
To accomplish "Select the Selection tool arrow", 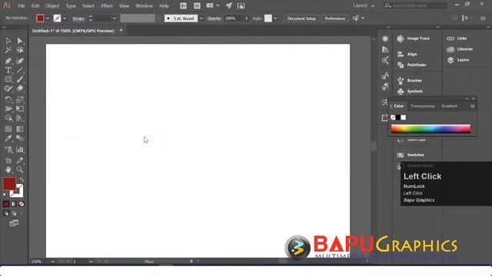I will [8, 41].
